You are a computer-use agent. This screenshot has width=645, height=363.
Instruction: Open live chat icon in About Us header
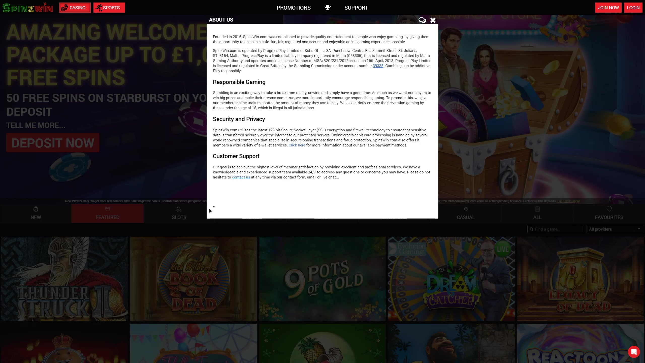tap(422, 20)
